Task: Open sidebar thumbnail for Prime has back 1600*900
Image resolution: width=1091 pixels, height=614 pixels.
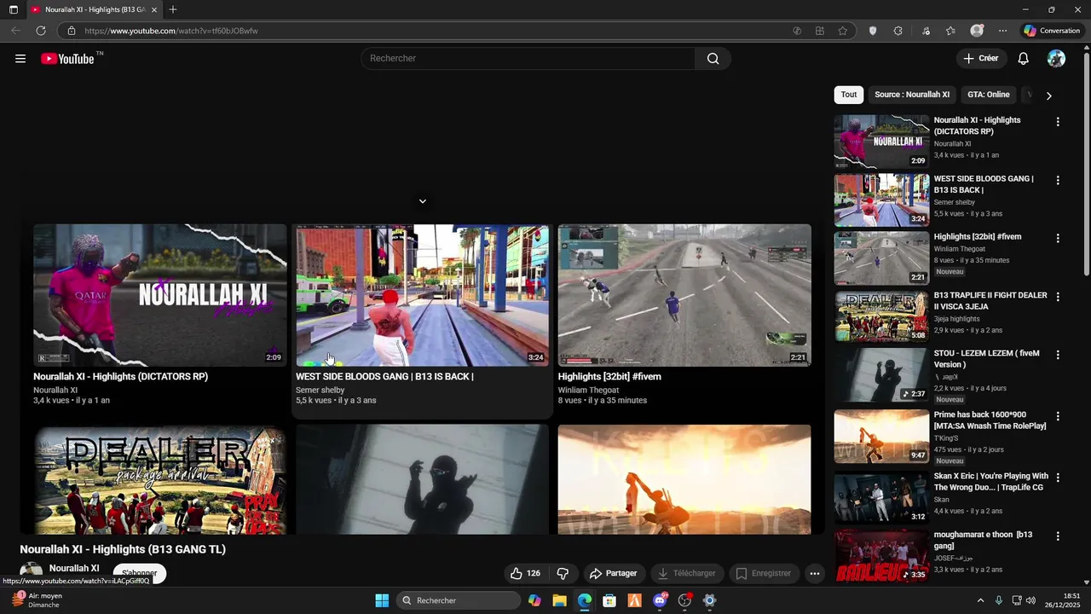Action: click(x=881, y=436)
